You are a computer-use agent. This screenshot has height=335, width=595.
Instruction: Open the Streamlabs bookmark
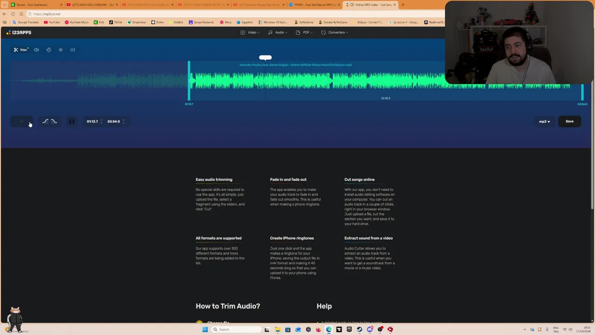pyautogui.click(x=137, y=22)
